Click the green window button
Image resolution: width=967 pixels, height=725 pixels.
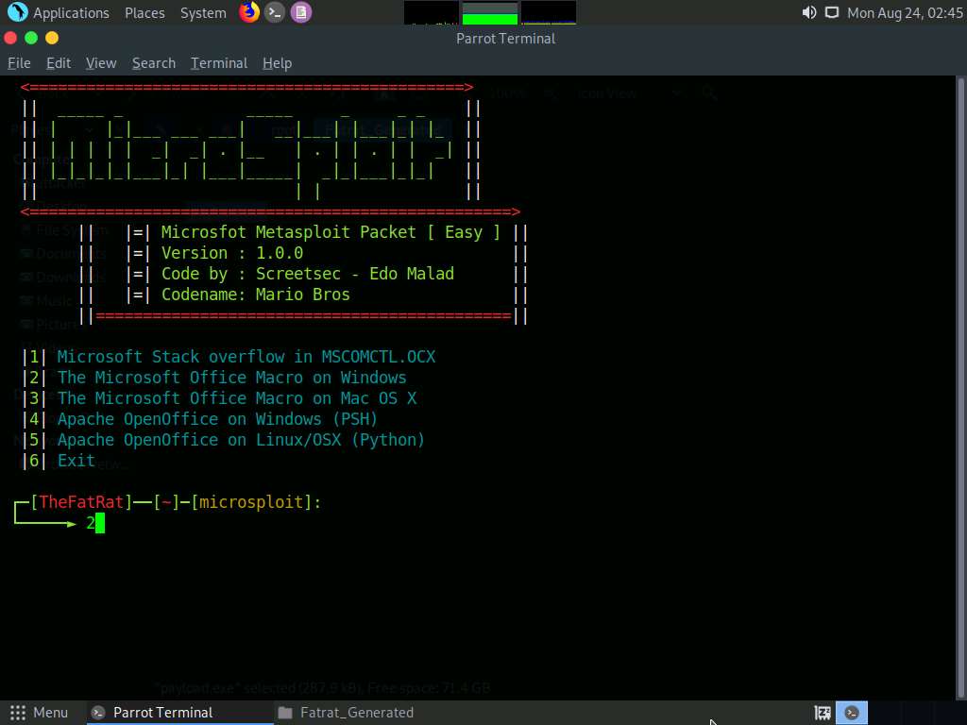pyautogui.click(x=31, y=38)
